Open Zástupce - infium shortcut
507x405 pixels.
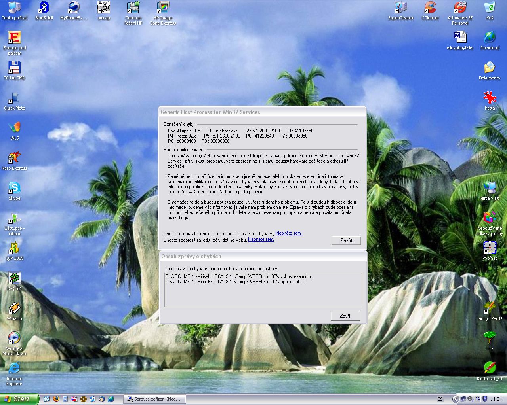click(15, 223)
